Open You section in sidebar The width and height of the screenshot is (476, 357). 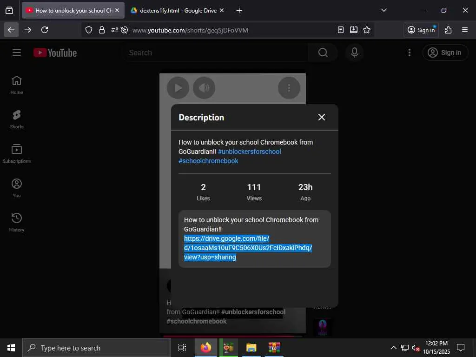[x=17, y=188]
